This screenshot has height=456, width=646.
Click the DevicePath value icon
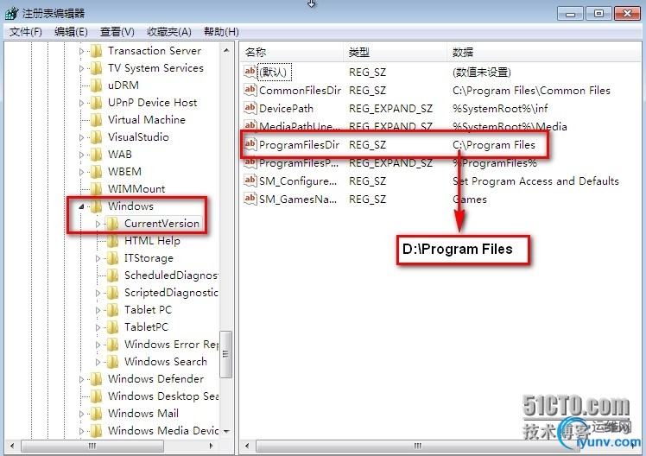point(250,108)
